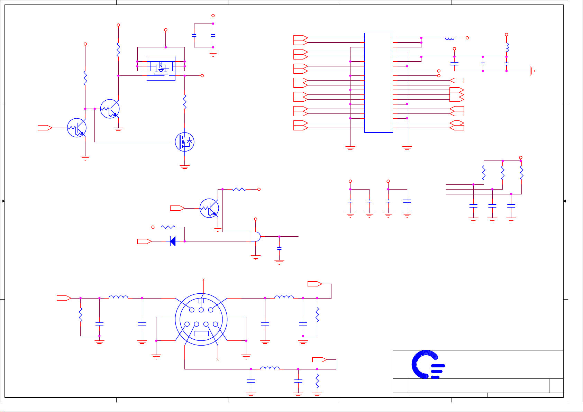The height and width of the screenshot is (412, 583).
Task: Select the arrow marker on the right sheet border
Action: point(565,201)
